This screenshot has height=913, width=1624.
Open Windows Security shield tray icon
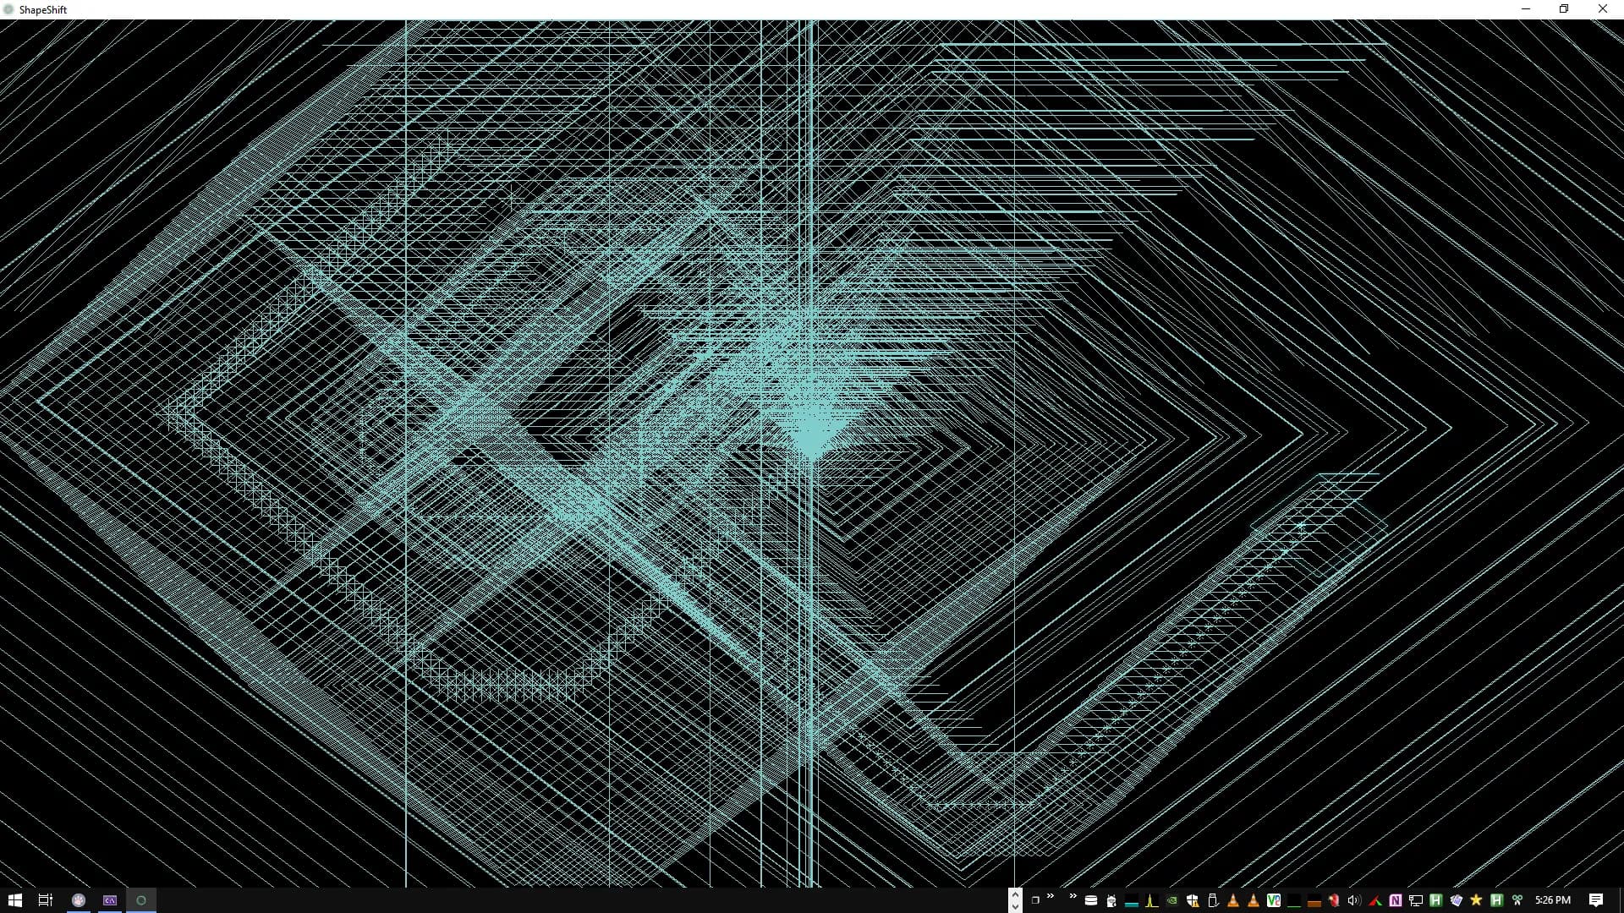[x=1193, y=900]
